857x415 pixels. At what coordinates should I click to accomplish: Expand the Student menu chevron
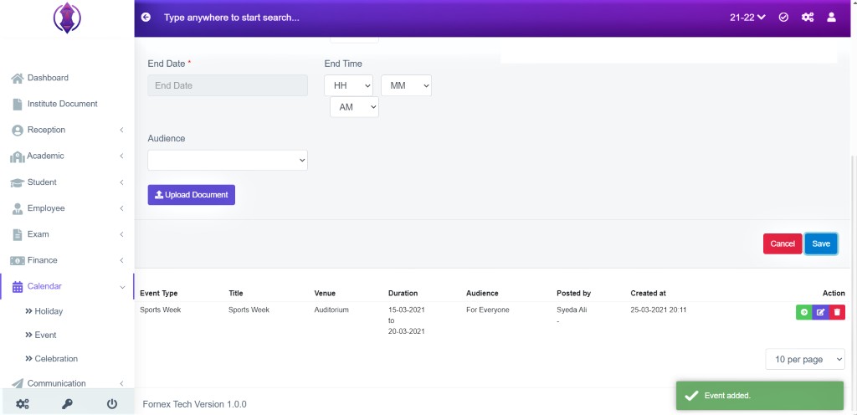[121, 182]
